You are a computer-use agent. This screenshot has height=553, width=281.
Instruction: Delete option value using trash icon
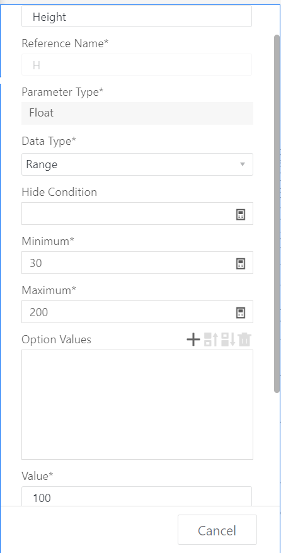(244, 339)
